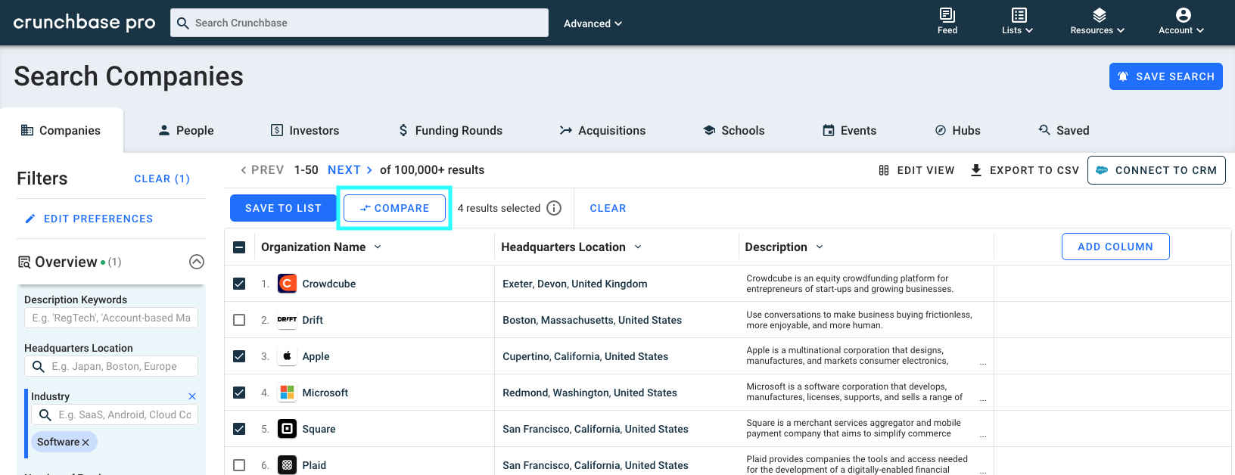Open the Microsoft organization link
This screenshot has width=1235, height=475.
click(x=325, y=393)
